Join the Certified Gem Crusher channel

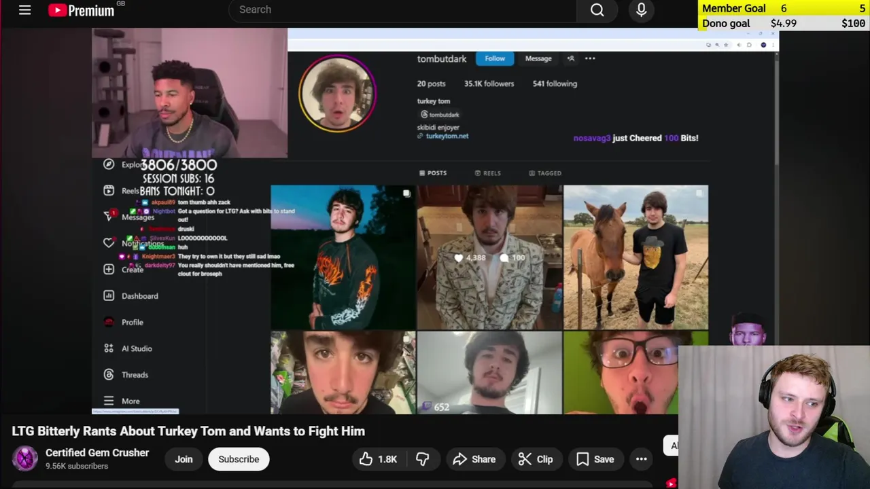[184, 459]
